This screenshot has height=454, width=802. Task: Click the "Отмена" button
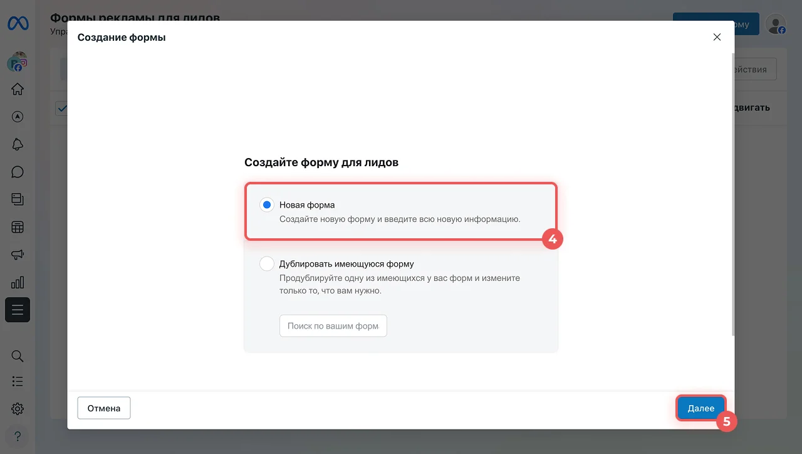tap(103, 408)
